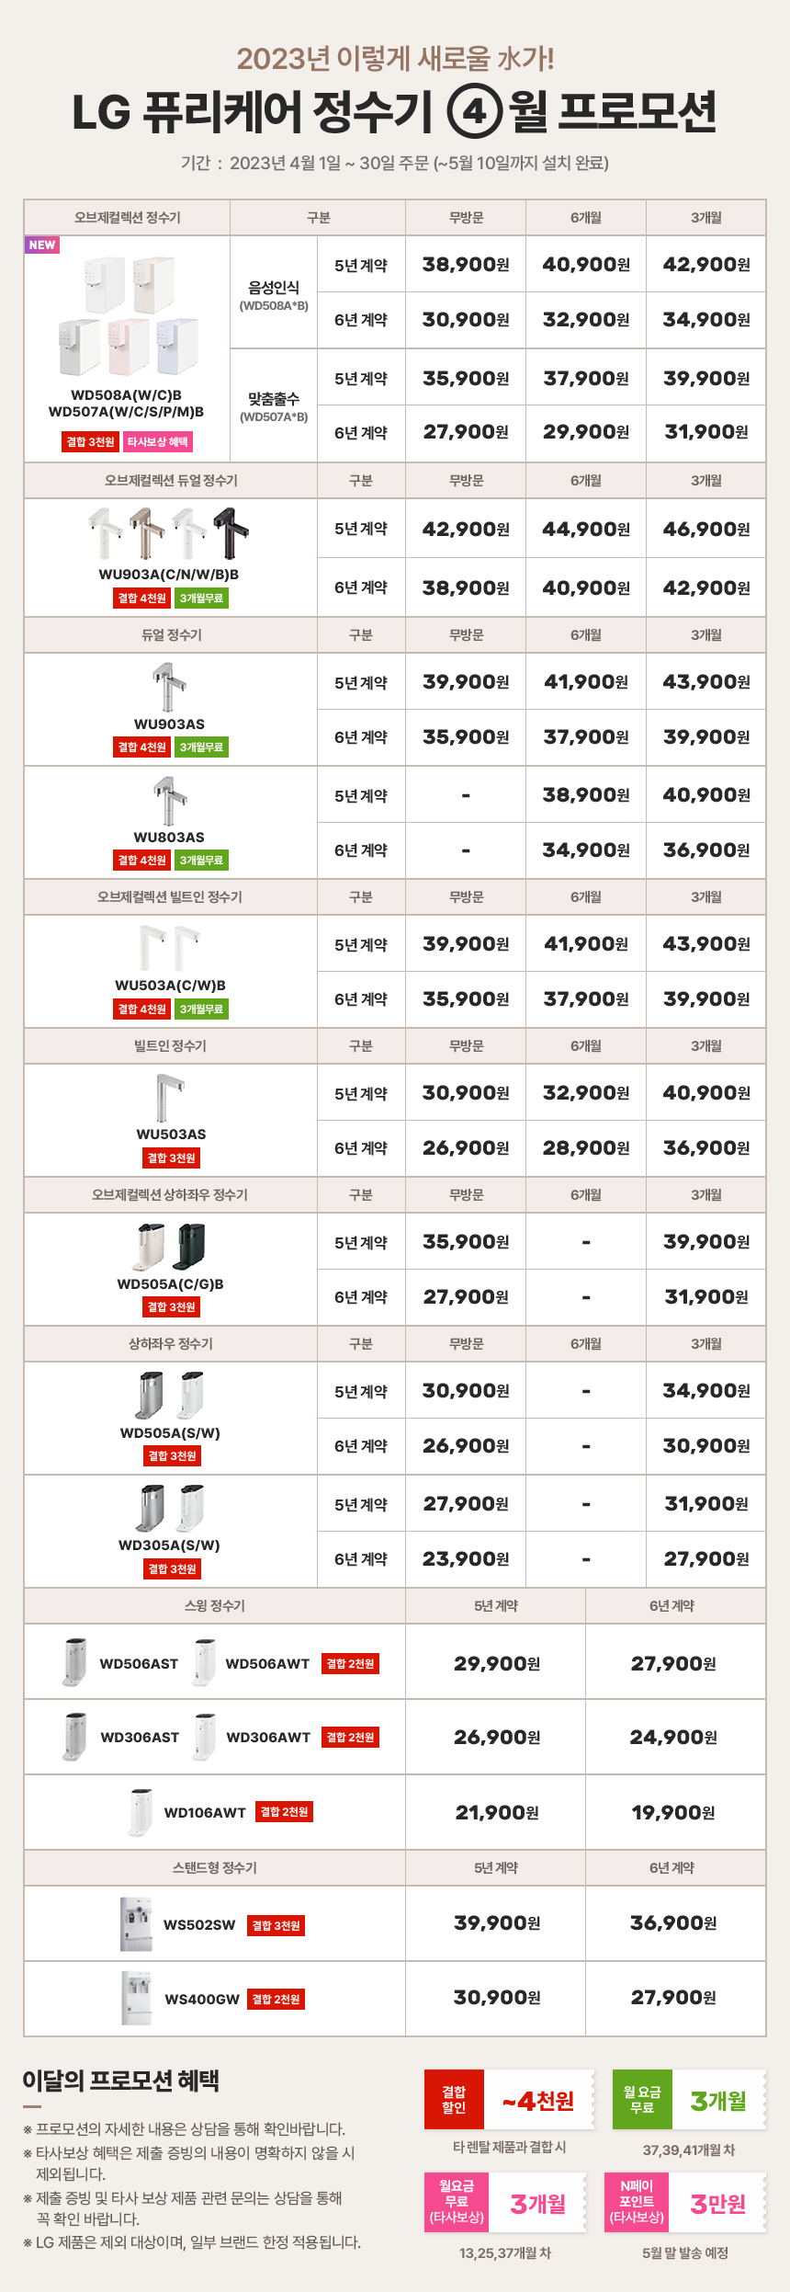Click the WD506AST swing purifier icon
The width and height of the screenshot is (790, 2292).
[x=73, y=1662]
